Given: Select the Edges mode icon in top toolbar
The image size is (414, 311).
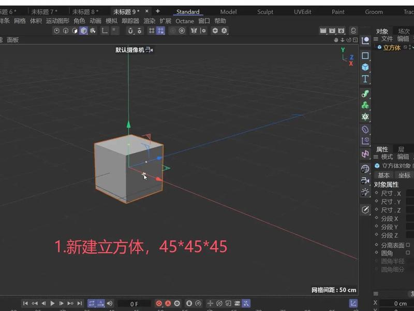Looking at the screenshot, I should pyautogui.click(x=66, y=31).
